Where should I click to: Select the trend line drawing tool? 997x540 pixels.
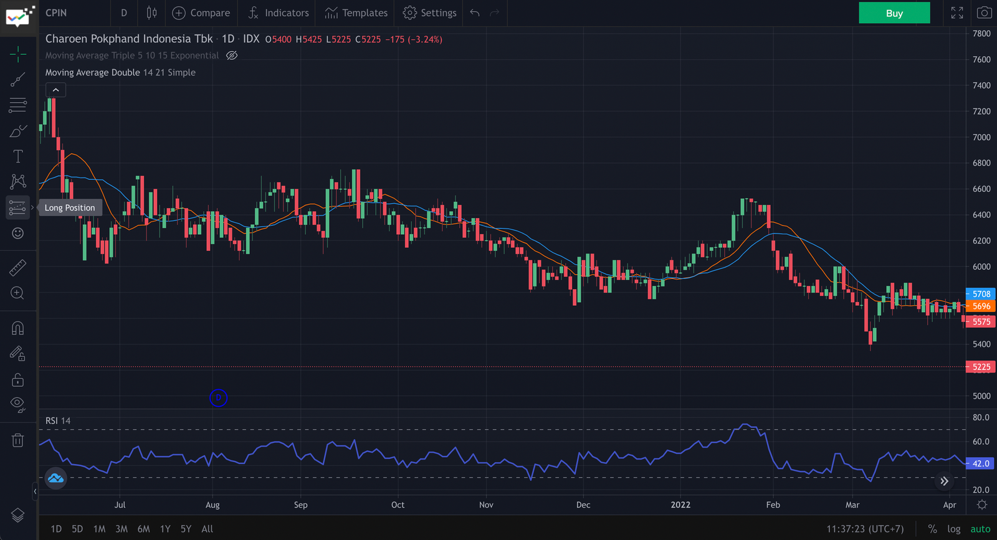18,80
